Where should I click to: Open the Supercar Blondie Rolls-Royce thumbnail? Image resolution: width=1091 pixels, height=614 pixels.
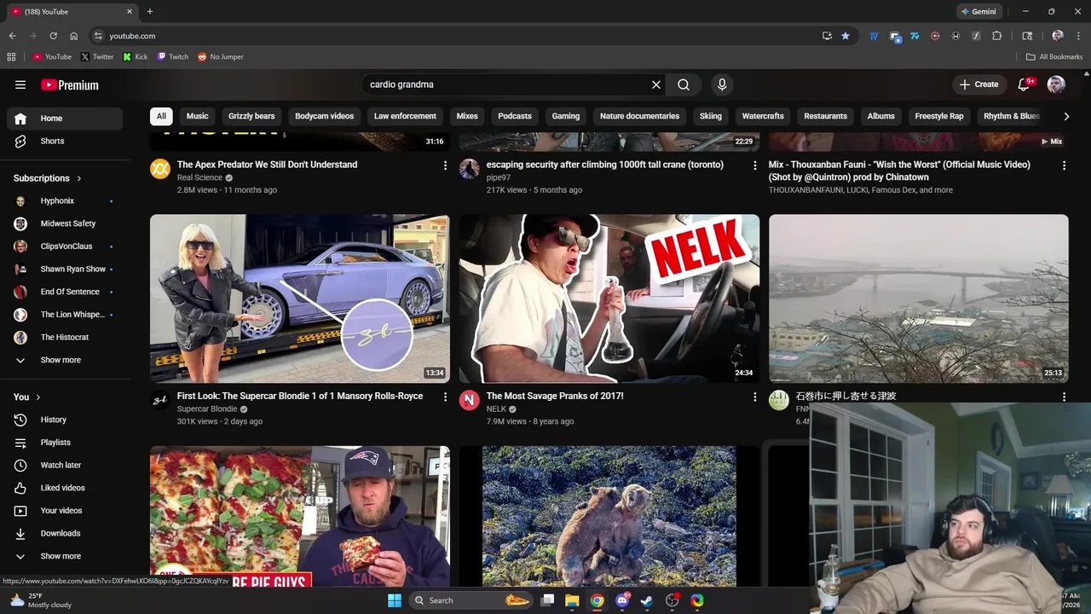(300, 298)
